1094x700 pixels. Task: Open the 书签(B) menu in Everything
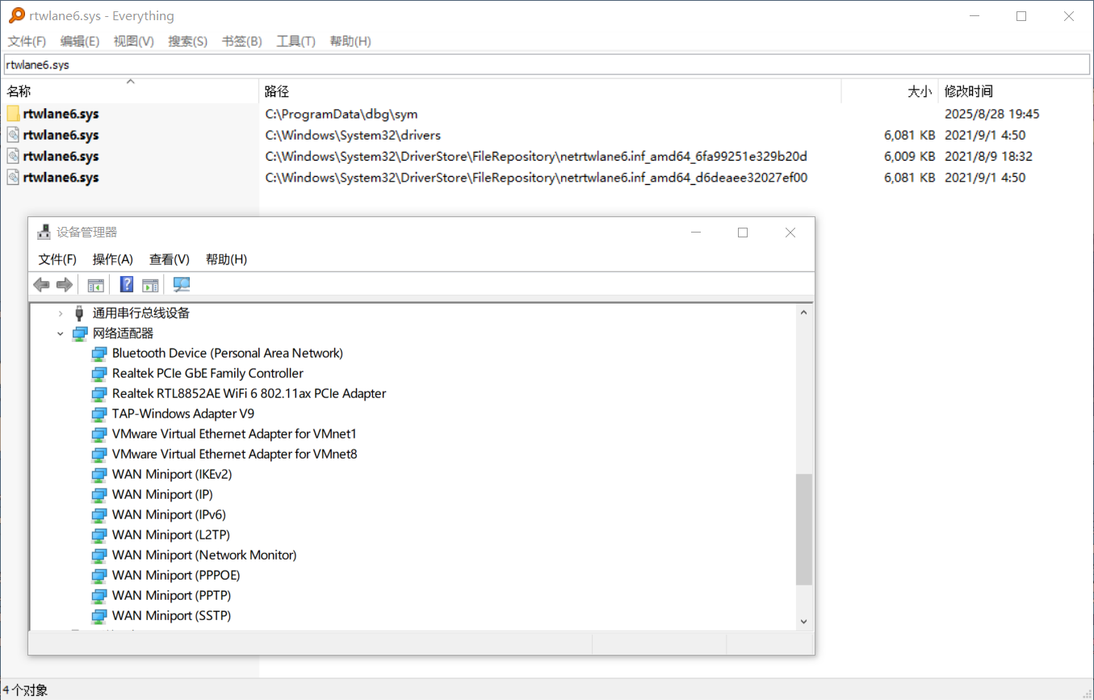coord(242,41)
